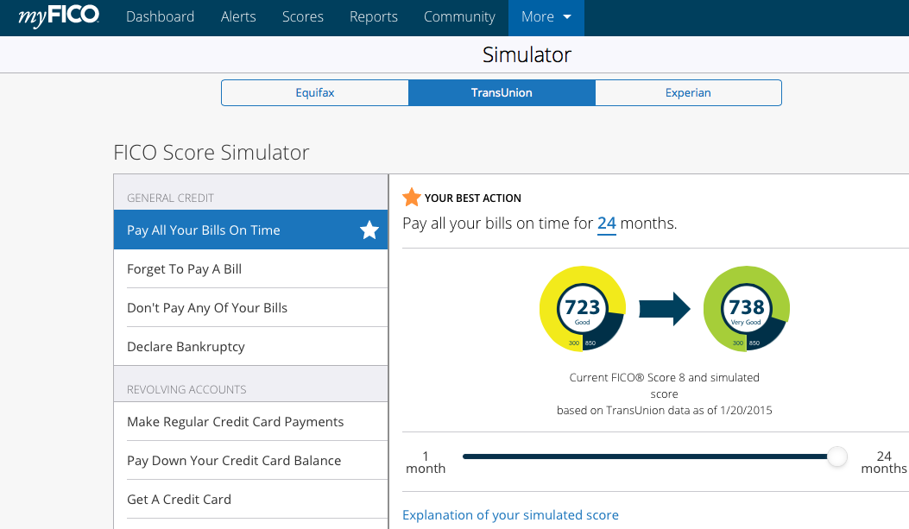Choose Forget To Pay A Bill scenario
This screenshot has height=529, width=909.
click(x=250, y=269)
